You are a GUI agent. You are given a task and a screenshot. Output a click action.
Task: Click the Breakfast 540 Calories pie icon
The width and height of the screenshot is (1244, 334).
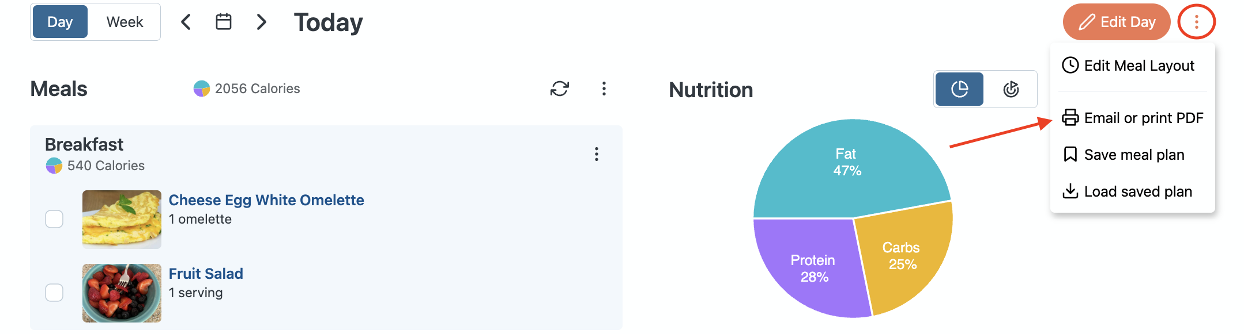(x=54, y=166)
